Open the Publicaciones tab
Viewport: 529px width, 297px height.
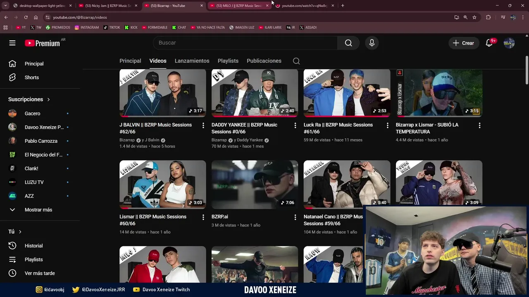(264, 61)
